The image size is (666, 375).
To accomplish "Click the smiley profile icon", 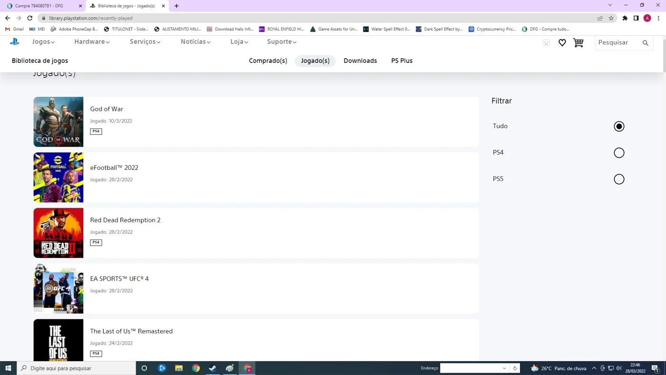I will (x=546, y=43).
